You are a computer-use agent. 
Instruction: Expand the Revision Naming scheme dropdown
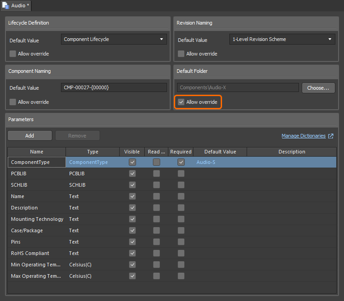[282, 40]
